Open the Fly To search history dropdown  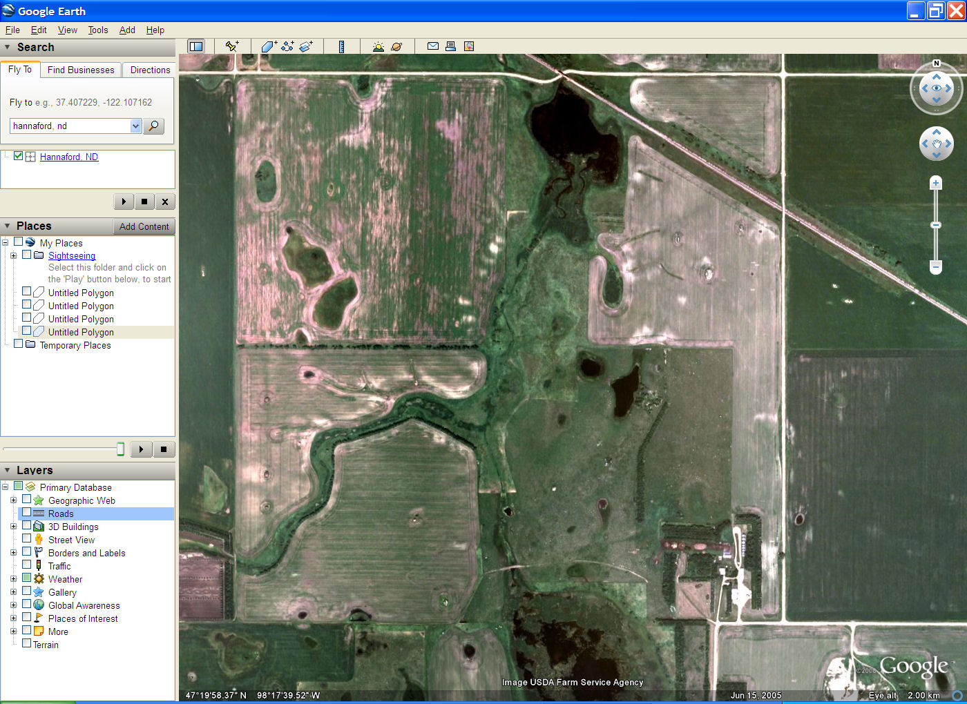click(x=135, y=126)
